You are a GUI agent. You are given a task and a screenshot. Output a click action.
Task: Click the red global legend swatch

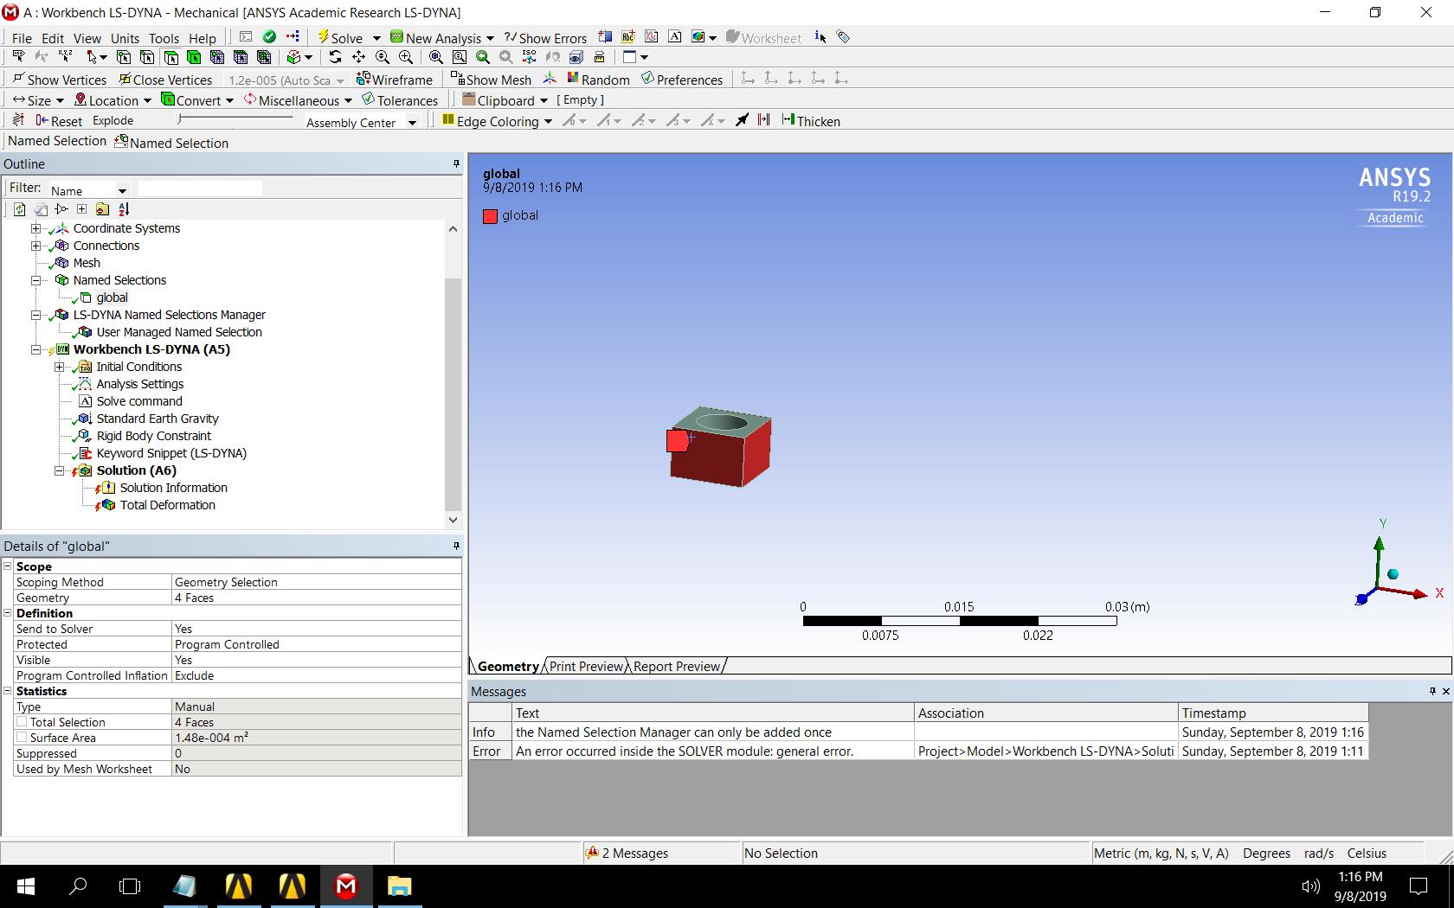(490, 216)
